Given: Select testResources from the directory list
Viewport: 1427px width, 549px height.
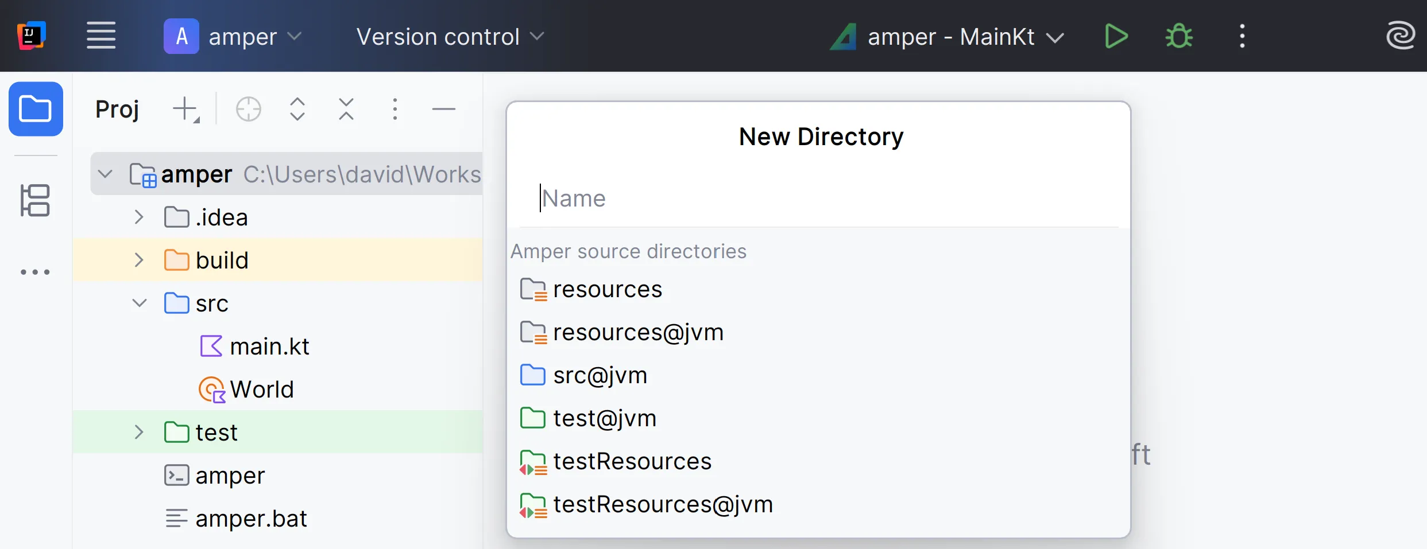Looking at the screenshot, I should click(x=632, y=461).
